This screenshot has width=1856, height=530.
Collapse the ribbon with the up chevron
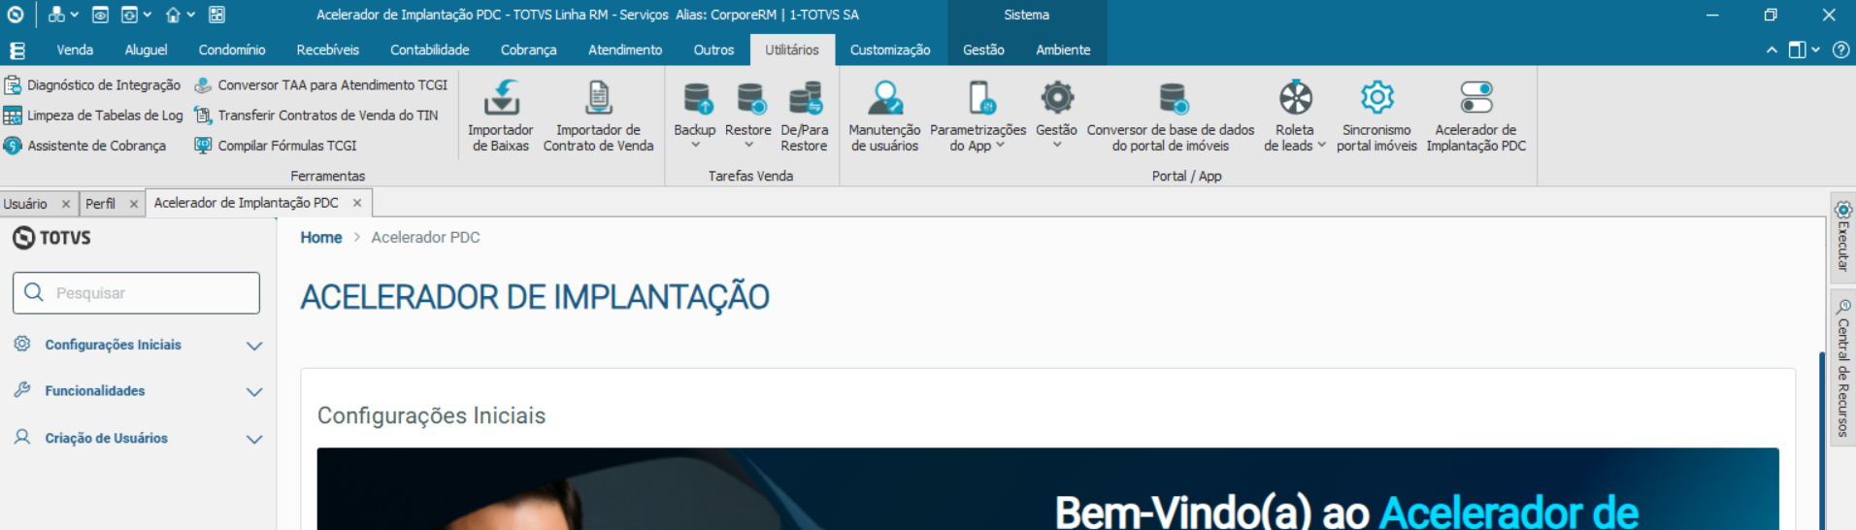tap(1772, 50)
